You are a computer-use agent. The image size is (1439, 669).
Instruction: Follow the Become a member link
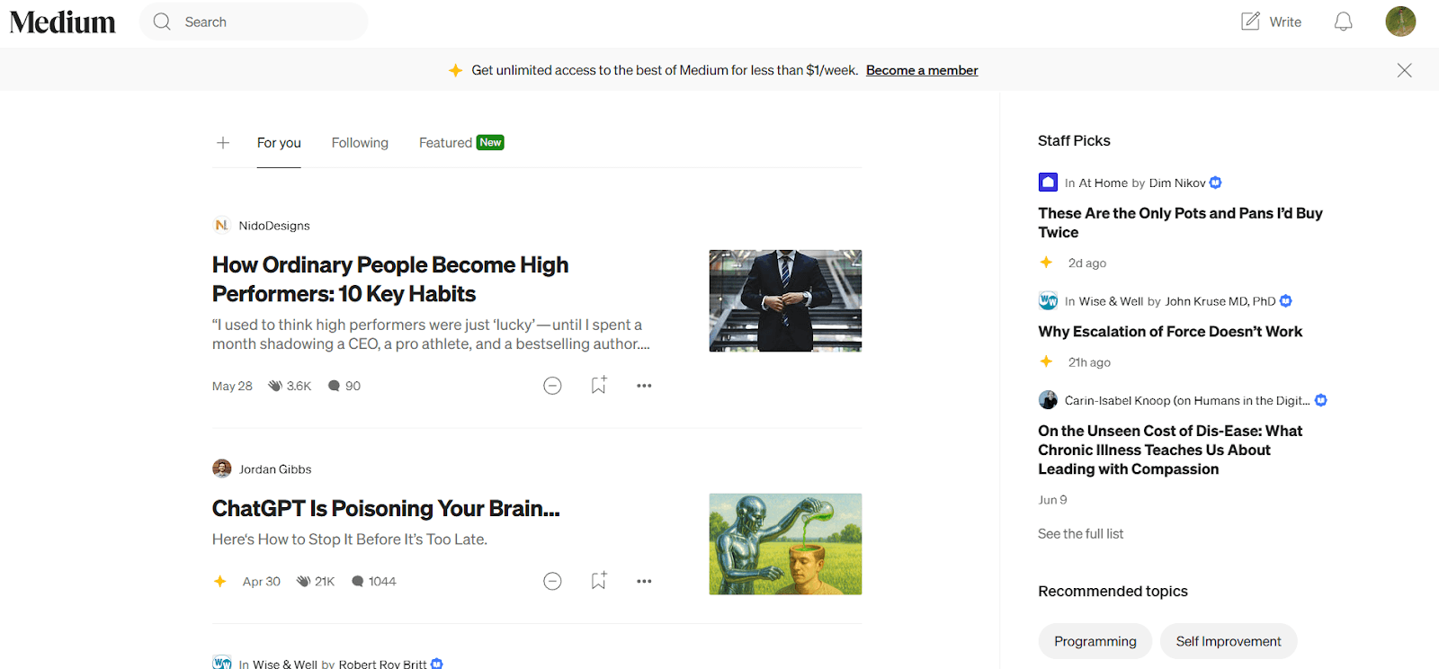coord(922,70)
